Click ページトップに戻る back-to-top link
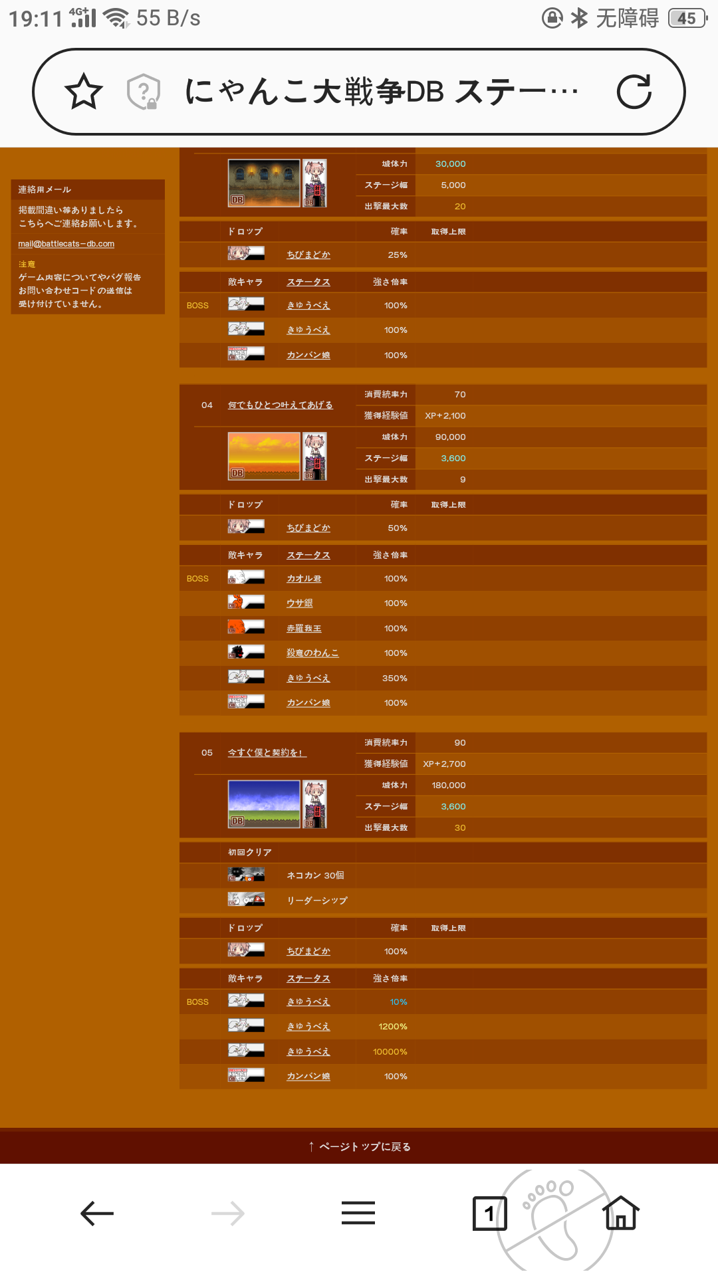This screenshot has height=1276, width=718. click(359, 1146)
